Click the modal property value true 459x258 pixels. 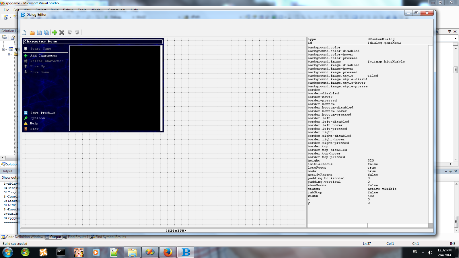pyautogui.click(x=372, y=171)
